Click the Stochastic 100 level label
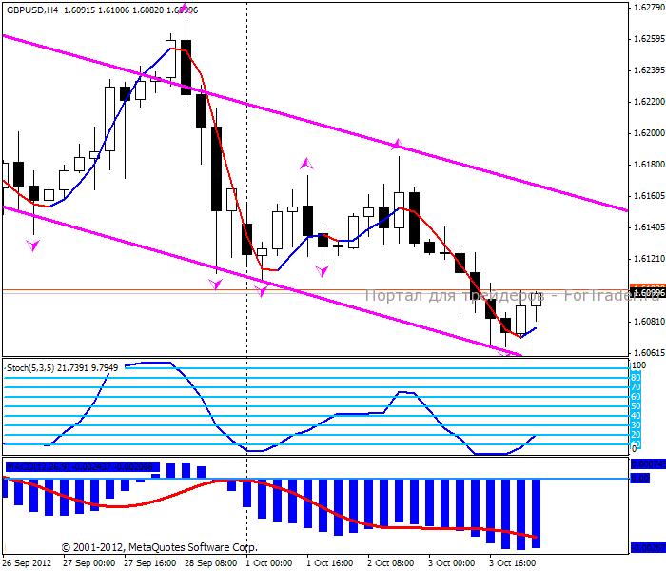 (x=639, y=365)
